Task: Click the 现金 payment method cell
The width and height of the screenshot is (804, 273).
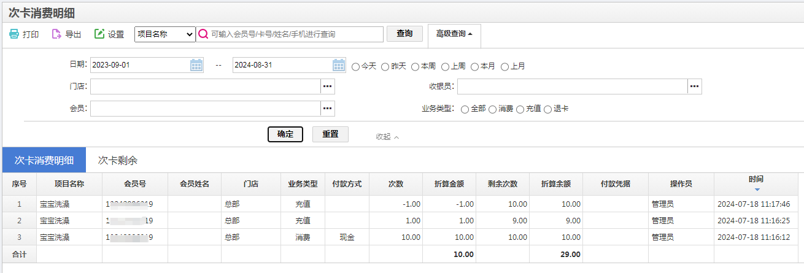Action: point(347,237)
